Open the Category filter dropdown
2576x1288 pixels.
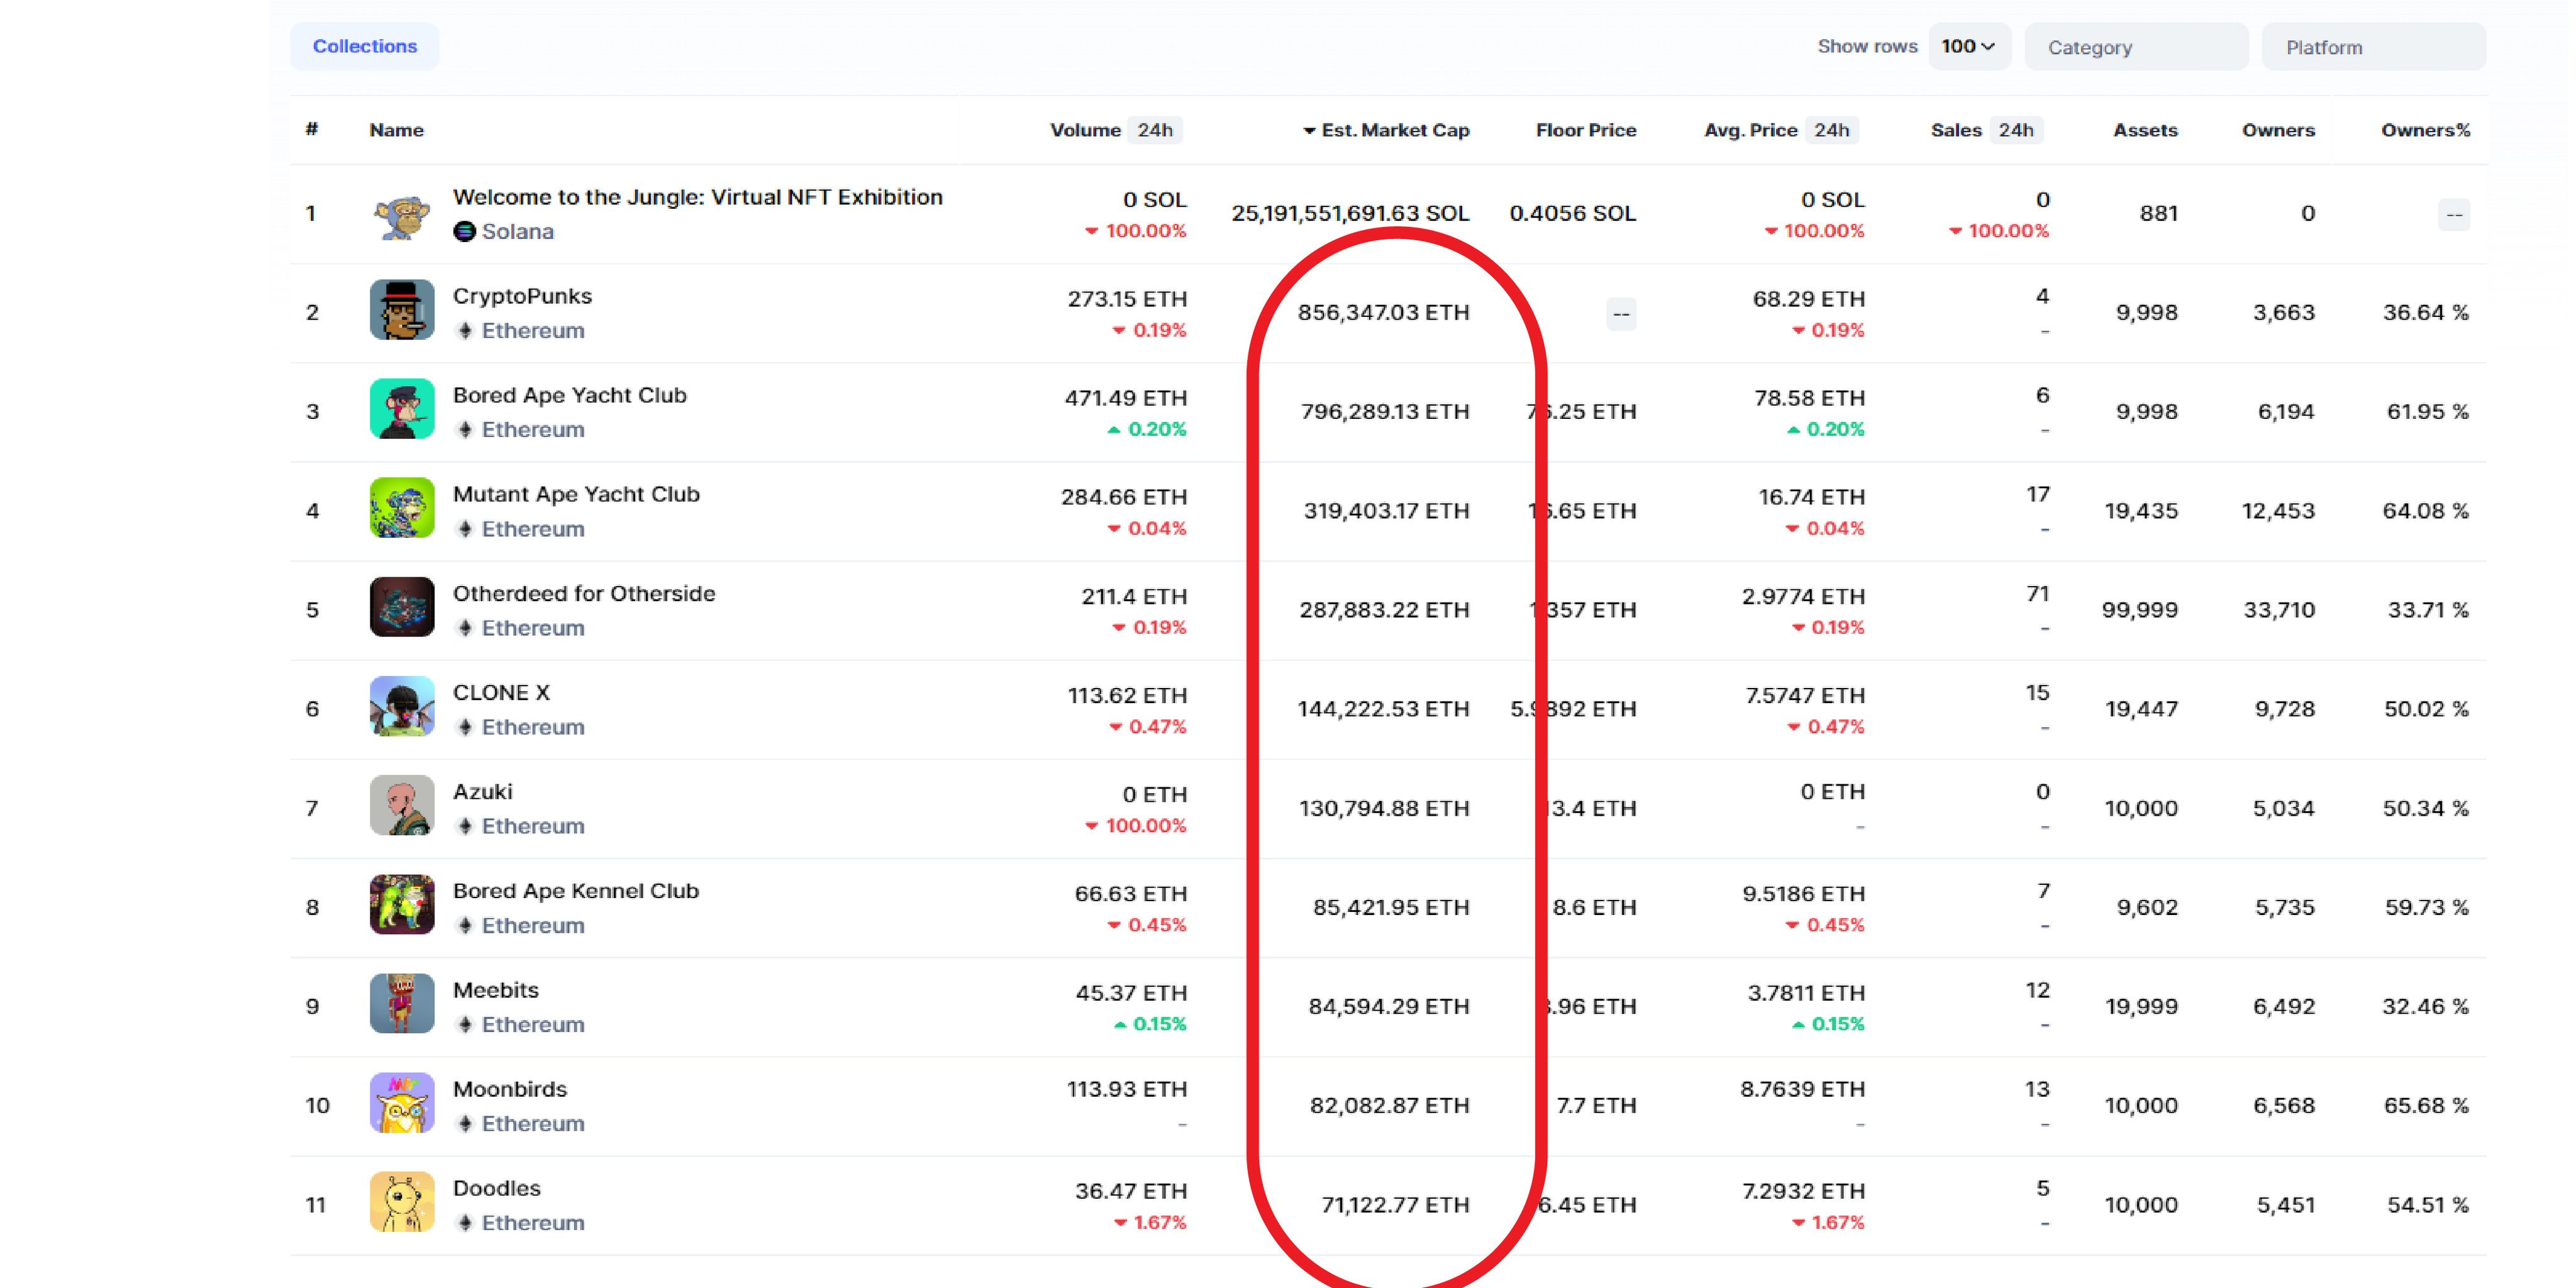coord(2136,47)
